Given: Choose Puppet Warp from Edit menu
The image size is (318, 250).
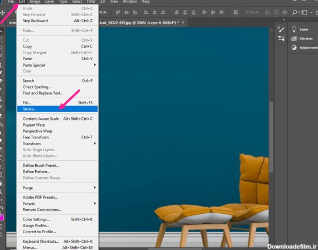Looking at the screenshot, I should click(57, 125).
